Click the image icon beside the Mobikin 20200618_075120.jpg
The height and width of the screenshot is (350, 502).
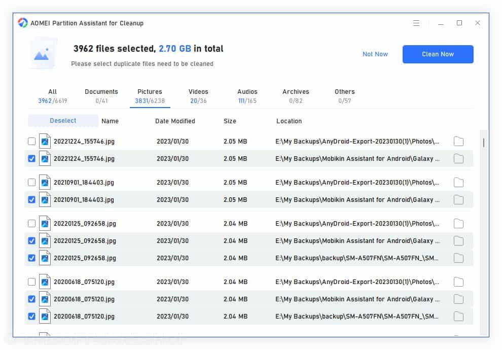click(x=45, y=299)
